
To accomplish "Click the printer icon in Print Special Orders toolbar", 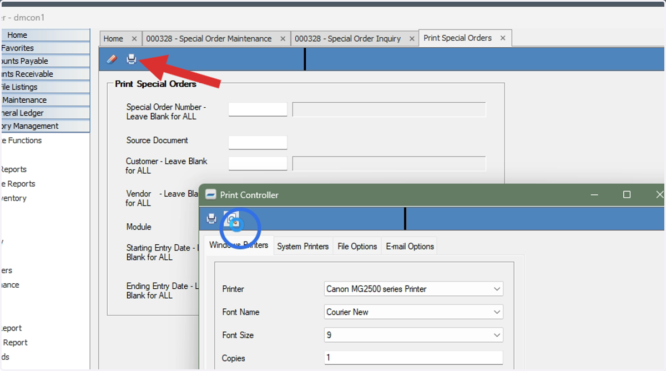I will pyautogui.click(x=132, y=59).
